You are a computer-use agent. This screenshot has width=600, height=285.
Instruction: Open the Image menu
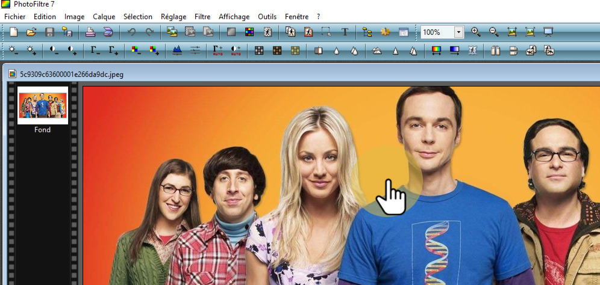[x=74, y=17]
